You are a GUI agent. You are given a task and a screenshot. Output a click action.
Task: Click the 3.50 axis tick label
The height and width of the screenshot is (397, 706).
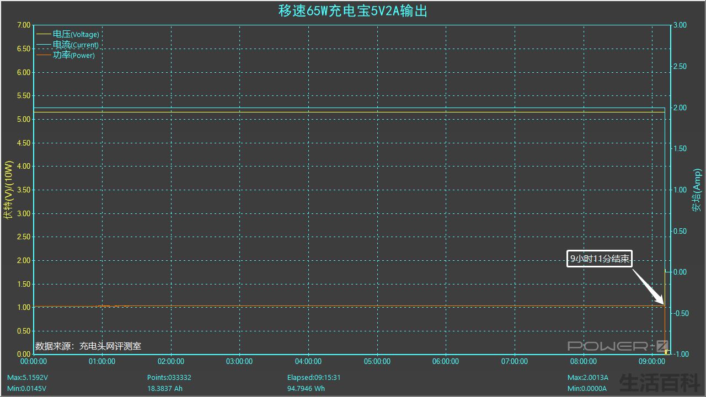(x=24, y=190)
